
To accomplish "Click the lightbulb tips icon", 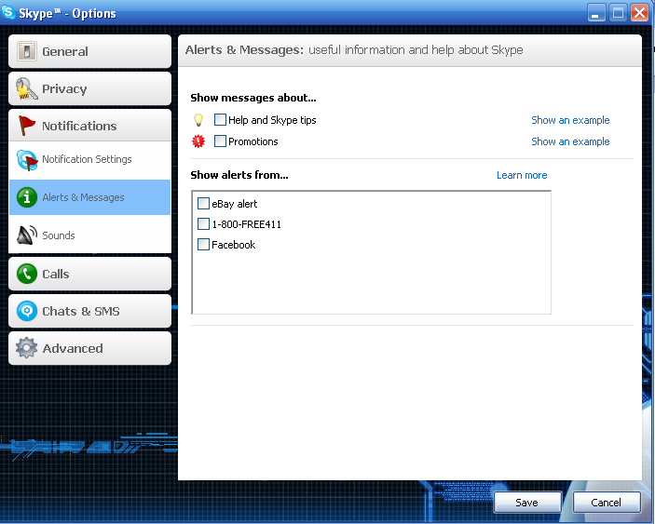I will click(198, 120).
